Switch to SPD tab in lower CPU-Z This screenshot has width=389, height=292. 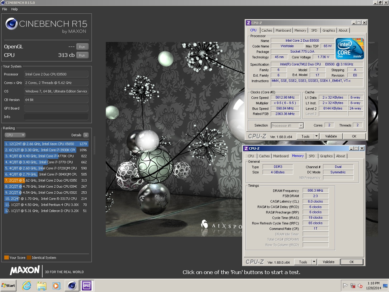312,156
